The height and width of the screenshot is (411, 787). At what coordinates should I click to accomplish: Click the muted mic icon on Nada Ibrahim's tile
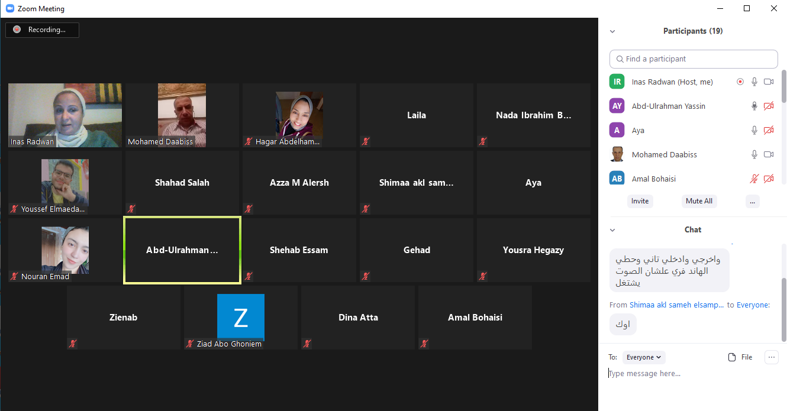pos(483,141)
